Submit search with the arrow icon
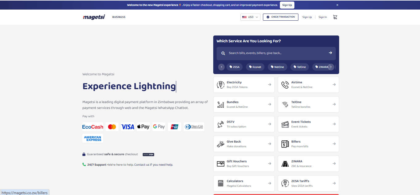420x195 pixels. click(x=330, y=53)
